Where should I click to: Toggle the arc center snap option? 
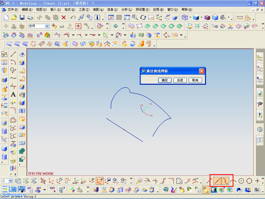(x=241, y=181)
